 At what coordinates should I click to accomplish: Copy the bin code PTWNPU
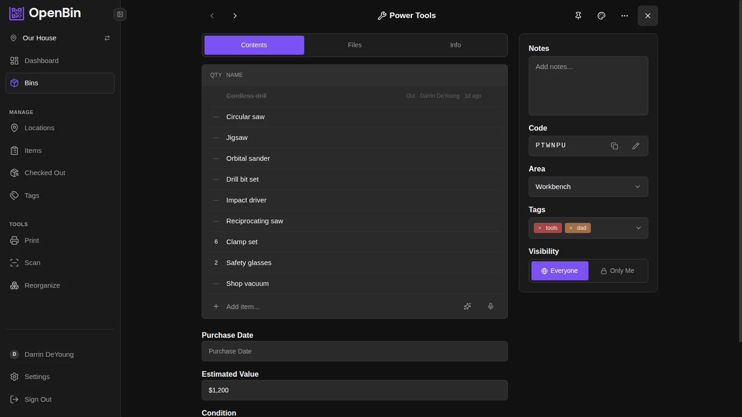click(x=614, y=146)
